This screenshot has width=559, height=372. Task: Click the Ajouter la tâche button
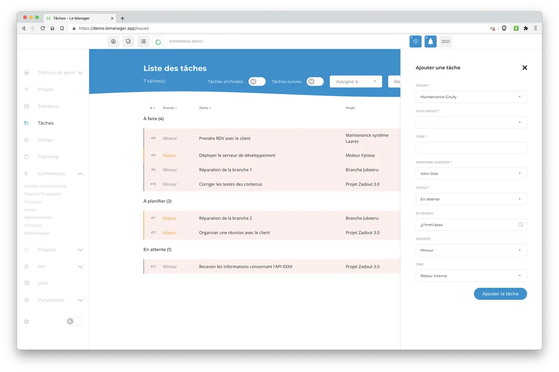(500, 294)
